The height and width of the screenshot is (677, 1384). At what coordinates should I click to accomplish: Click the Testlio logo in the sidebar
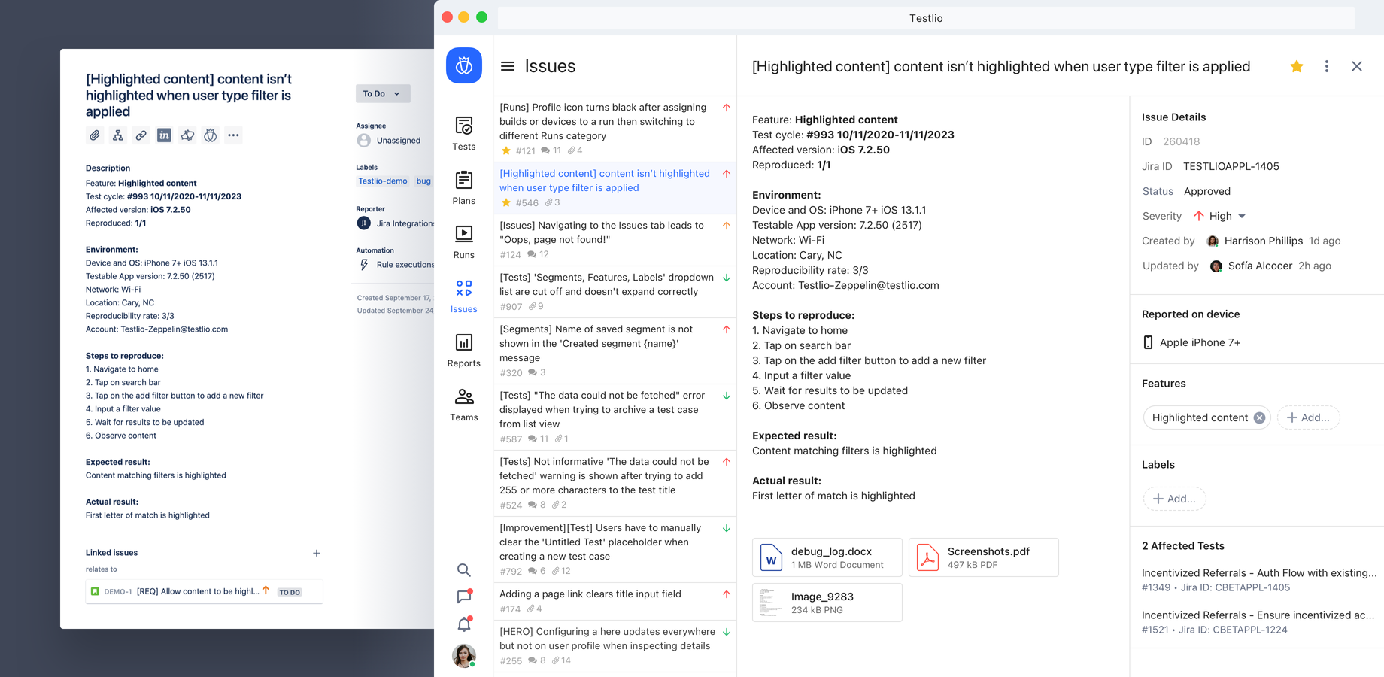tap(464, 65)
